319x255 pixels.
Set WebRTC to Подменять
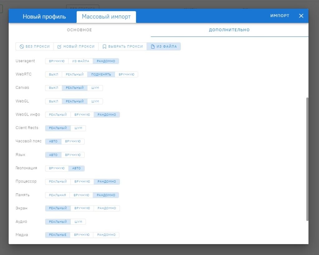(x=101, y=74)
